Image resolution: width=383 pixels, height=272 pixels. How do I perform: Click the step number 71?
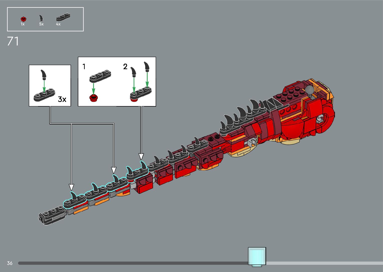pos(13,41)
